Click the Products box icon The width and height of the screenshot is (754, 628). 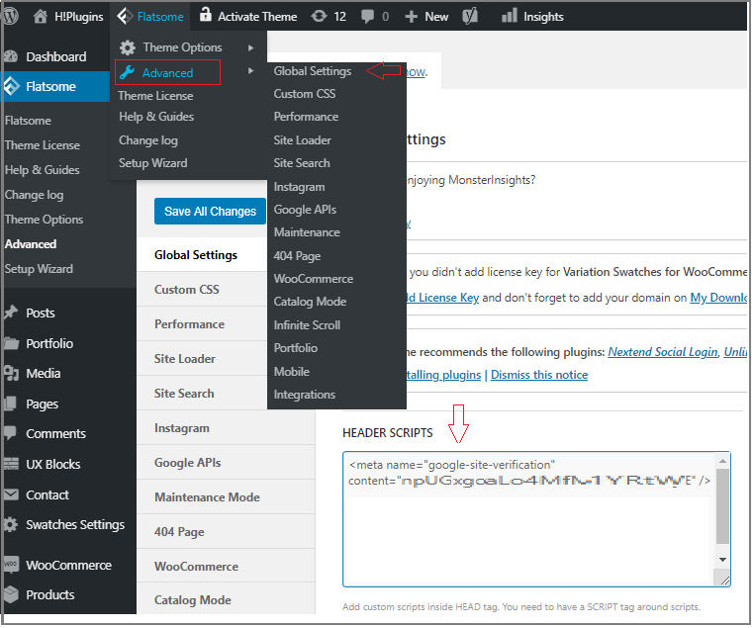pyautogui.click(x=11, y=594)
